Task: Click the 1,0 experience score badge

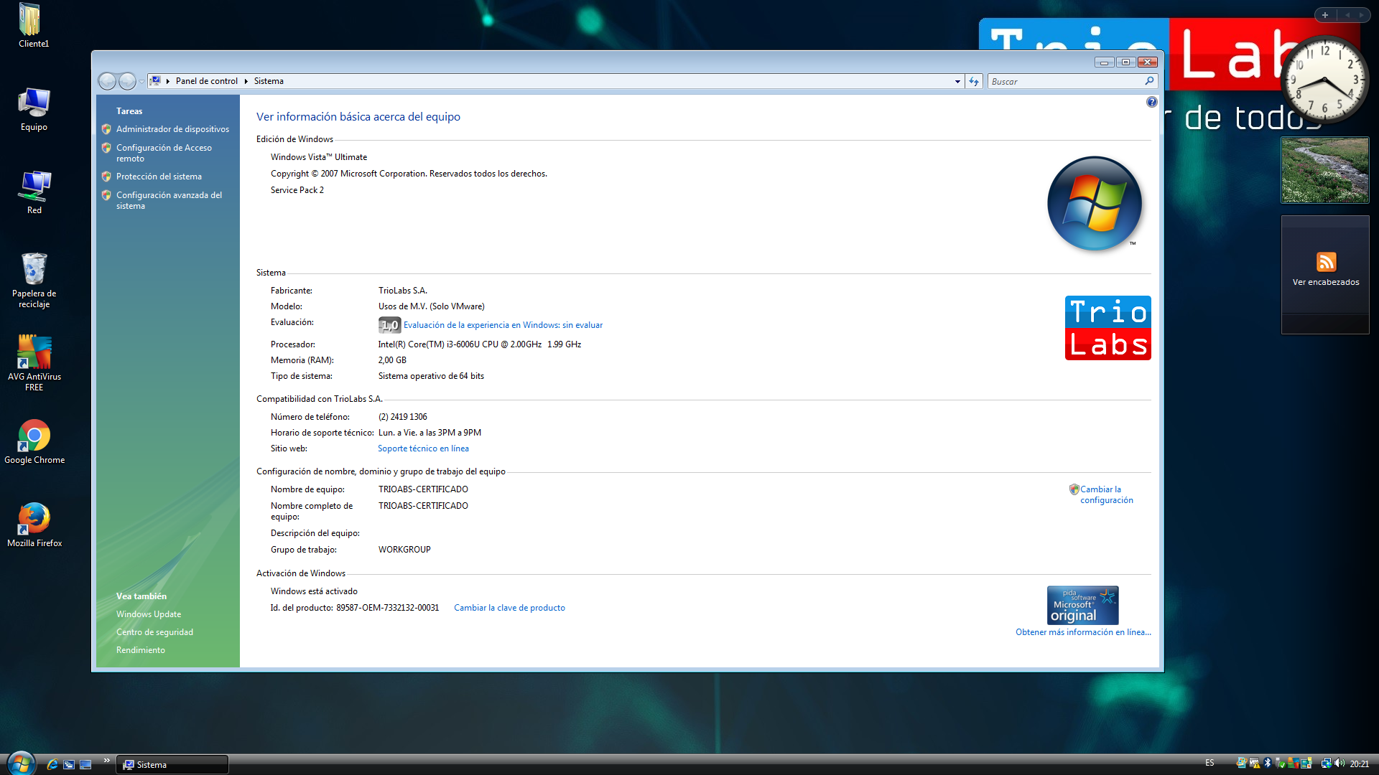Action: [x=389, y=325]
